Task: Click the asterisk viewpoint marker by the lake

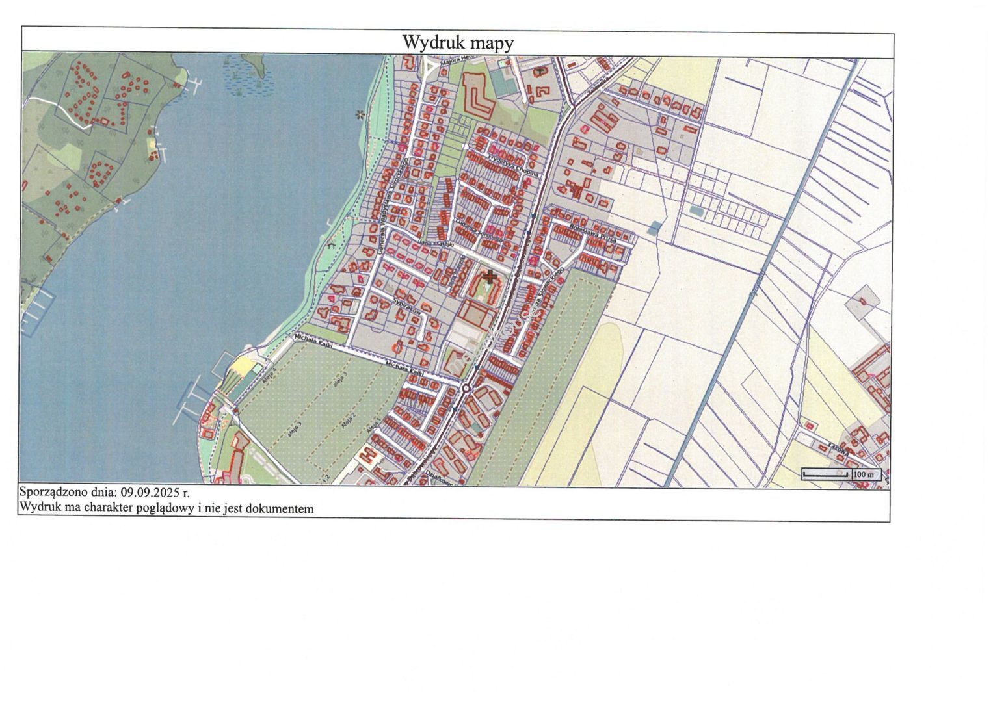Action: (x=358, y=115)
